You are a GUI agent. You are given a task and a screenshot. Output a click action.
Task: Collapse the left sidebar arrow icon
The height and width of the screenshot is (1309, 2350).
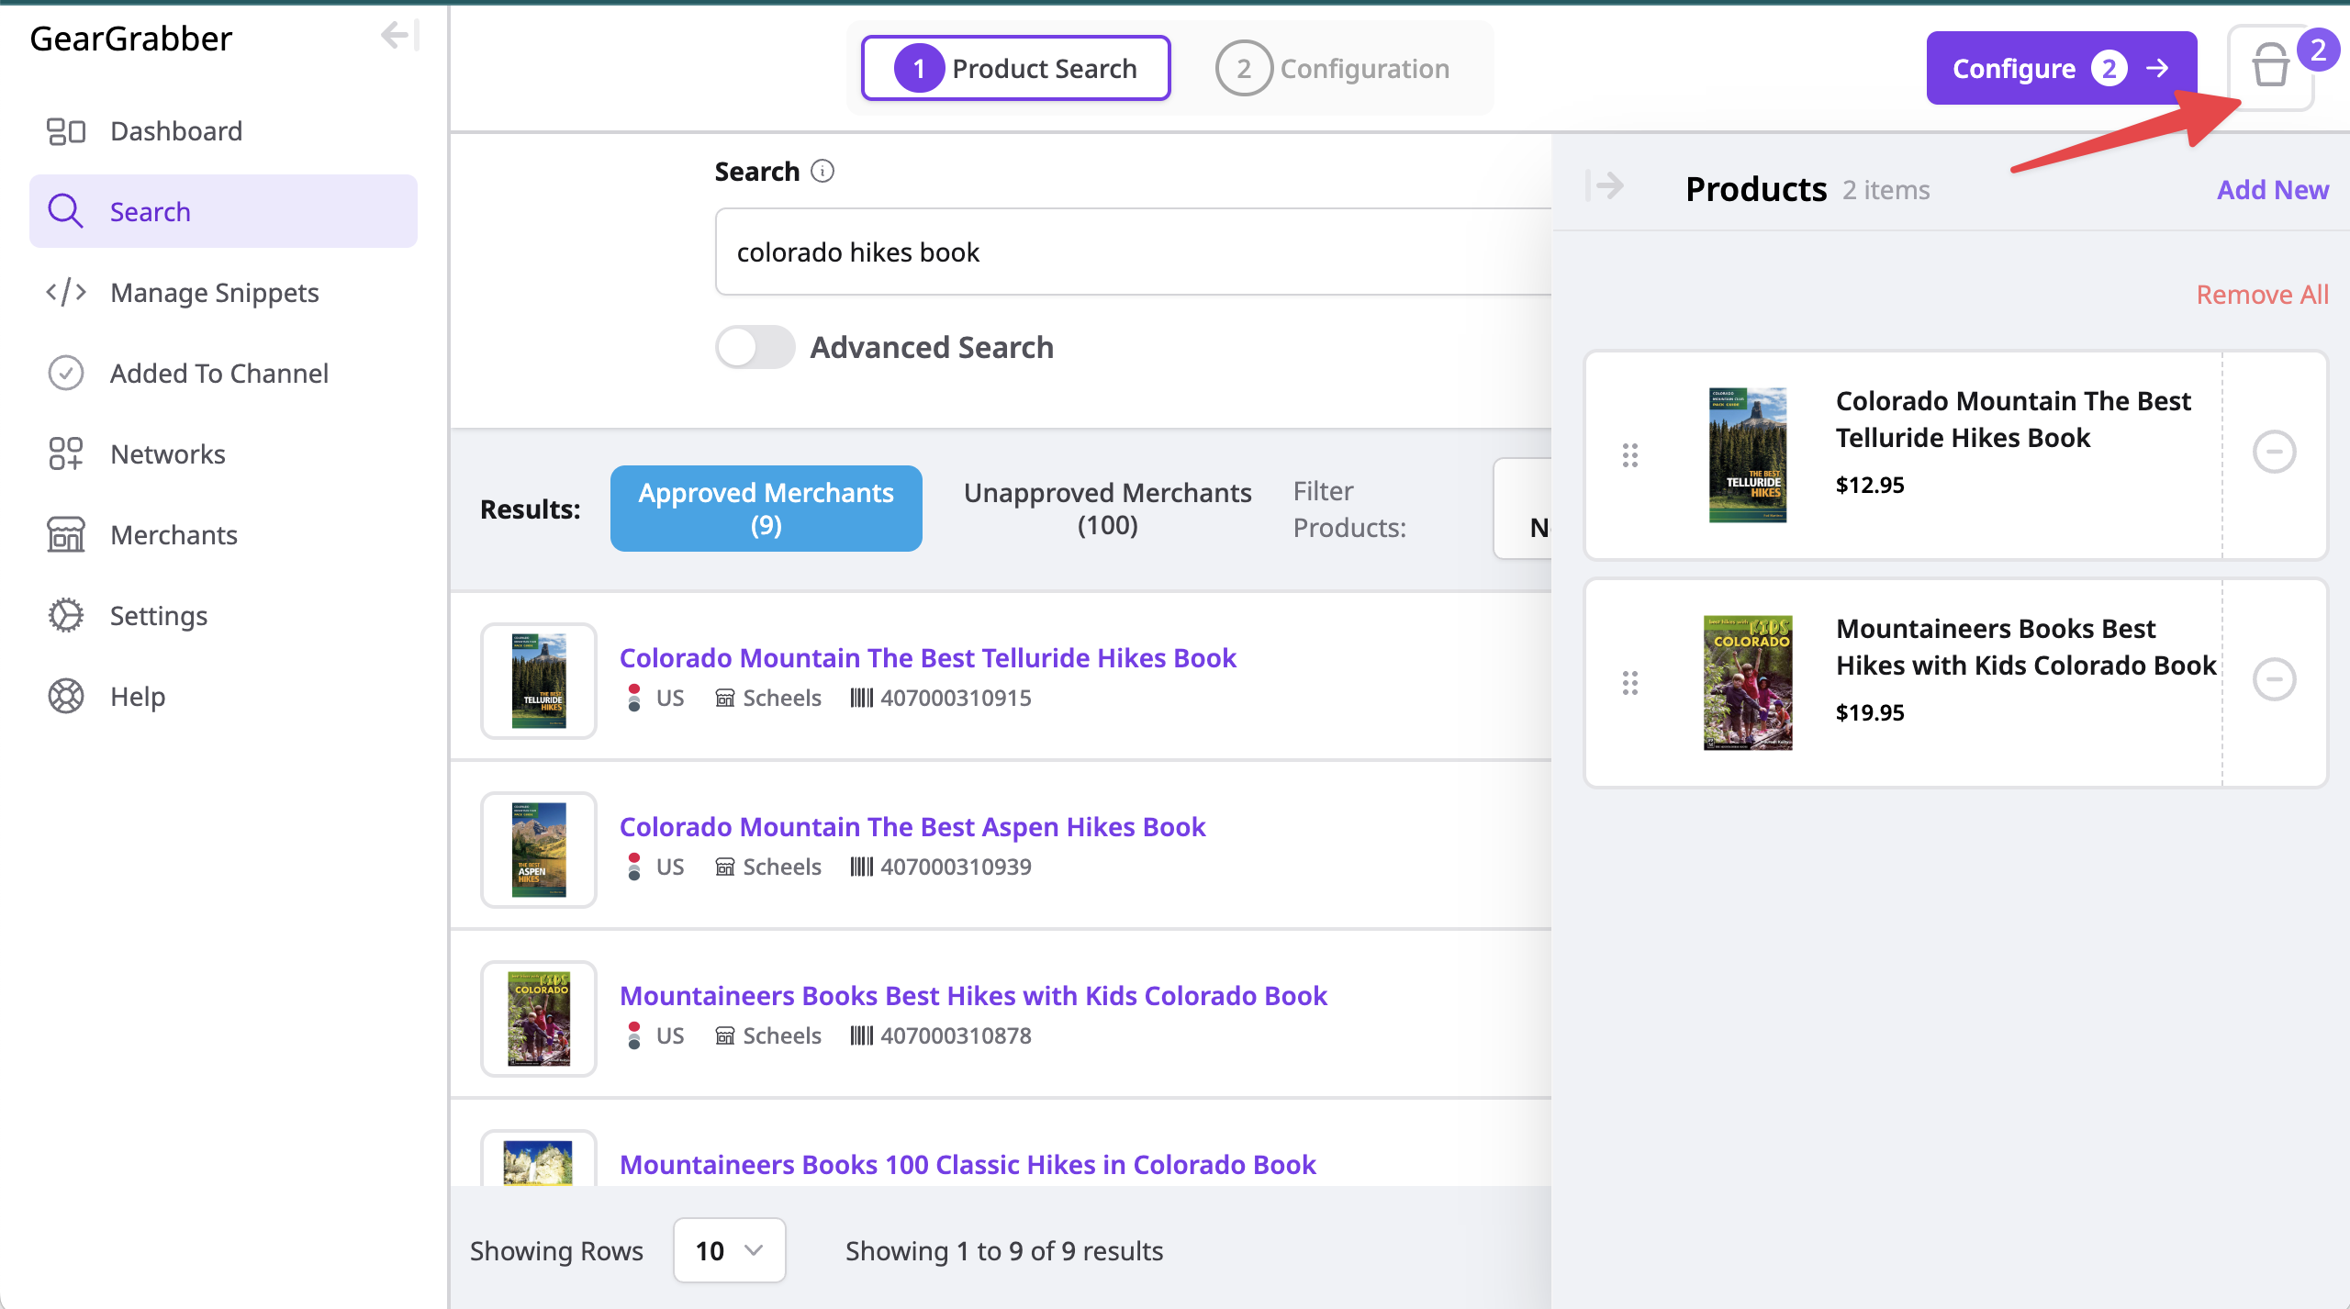coord(398,37)
